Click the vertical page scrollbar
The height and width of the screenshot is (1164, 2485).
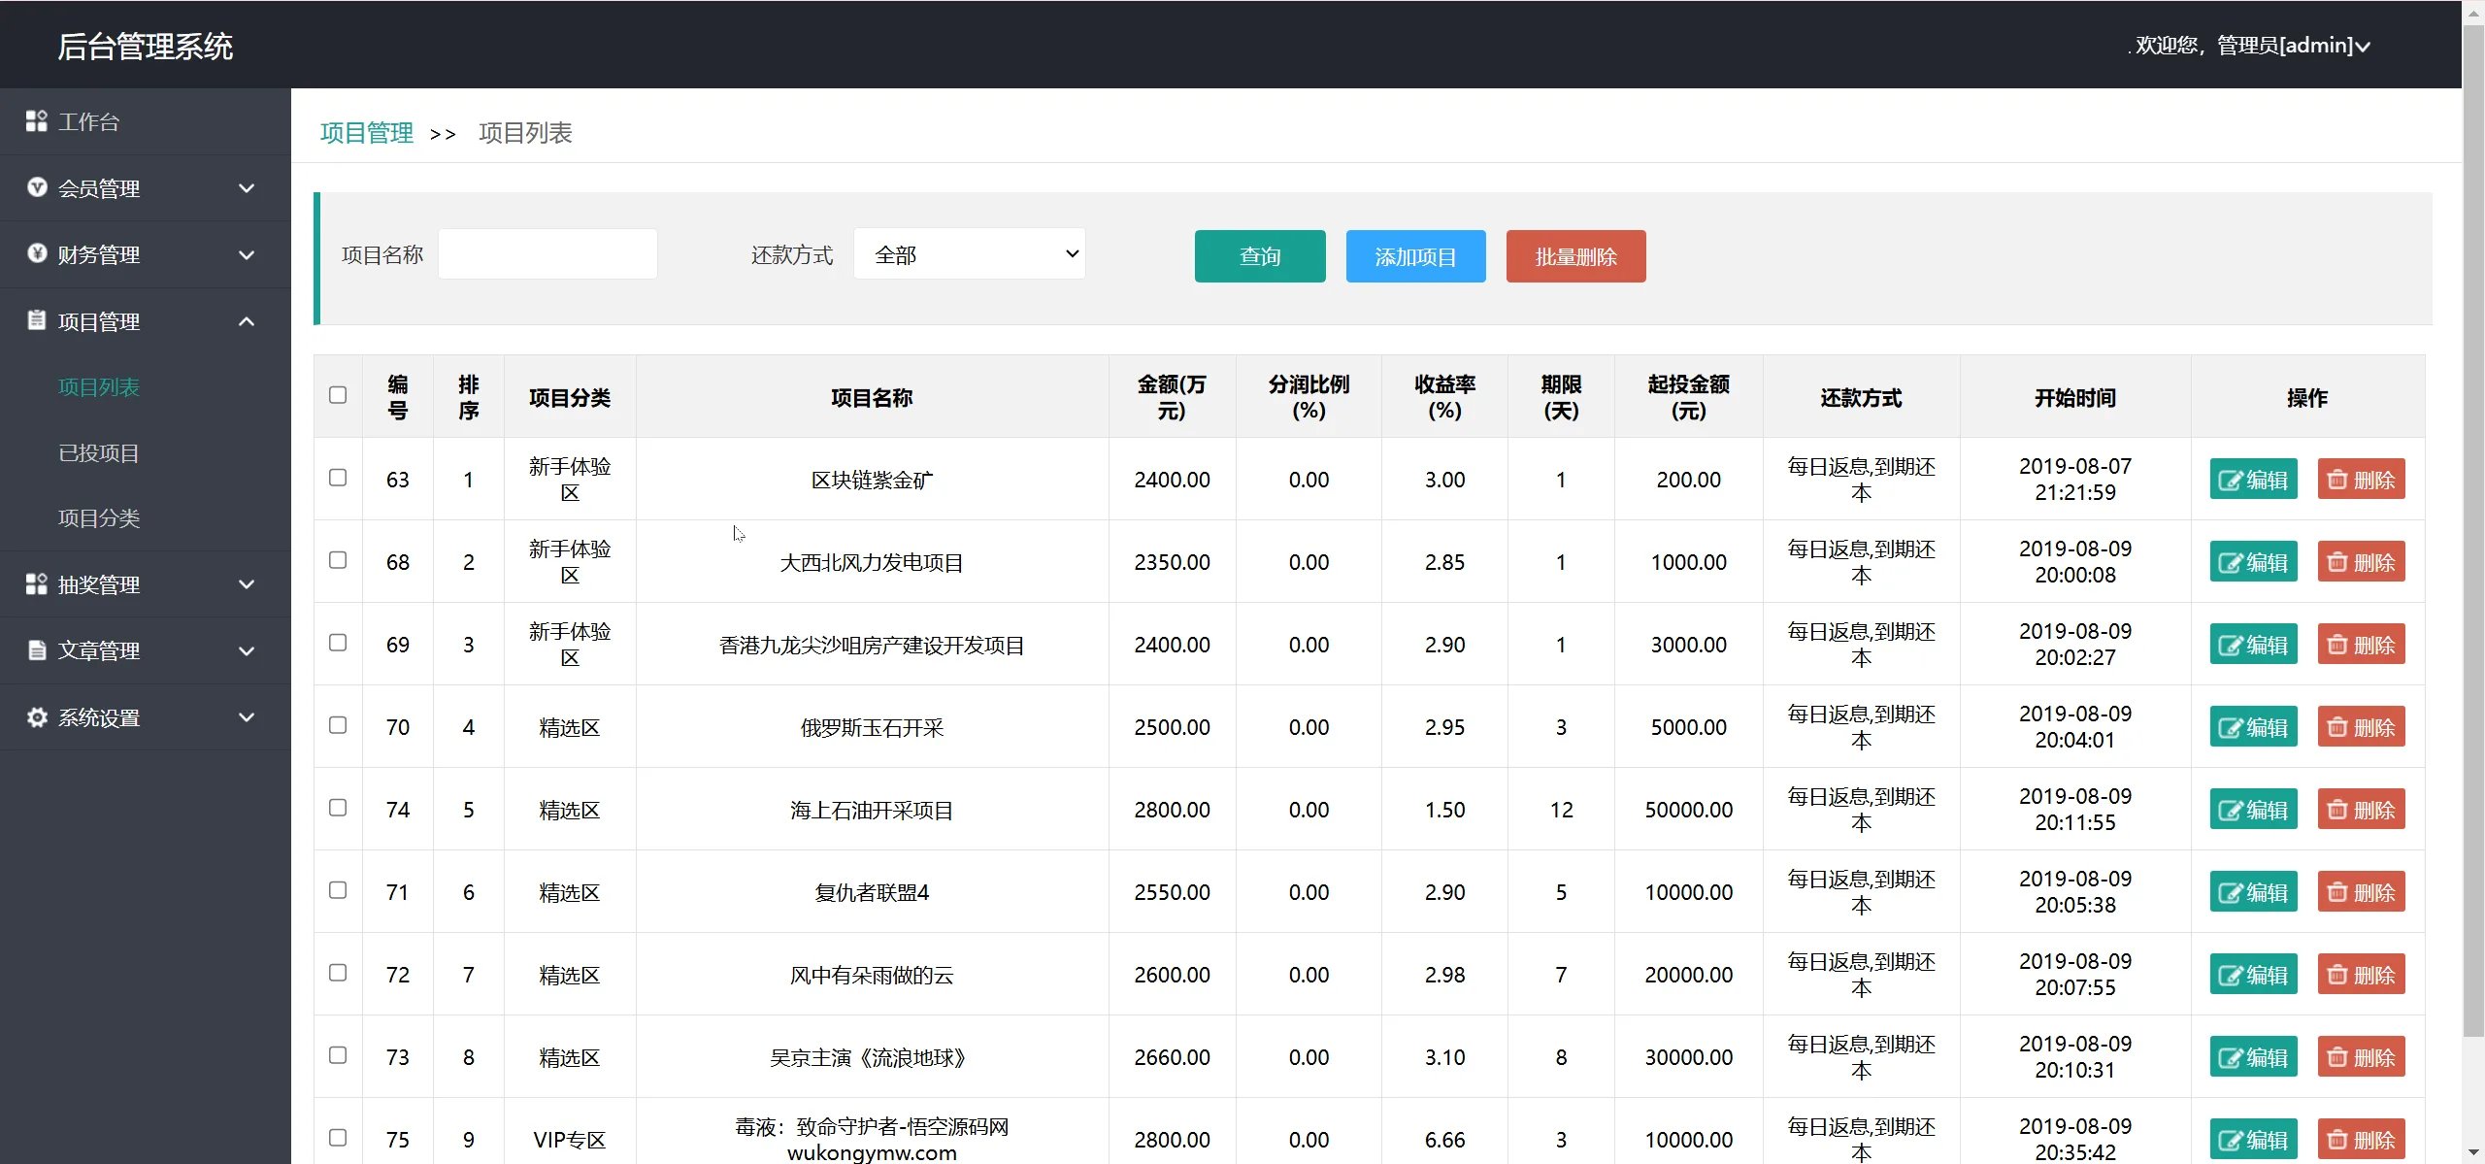(2473, 524)
